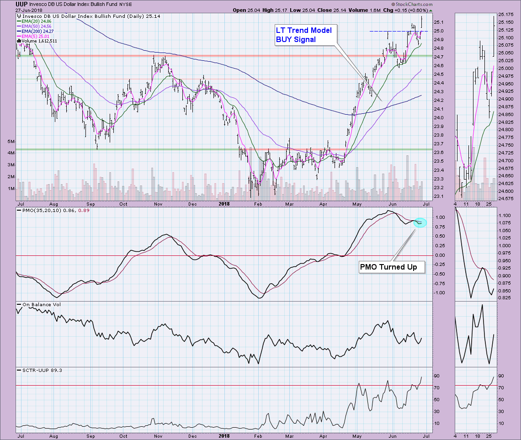Click the 25.175 label on the zoom panel axis

[x=505, y=15]
